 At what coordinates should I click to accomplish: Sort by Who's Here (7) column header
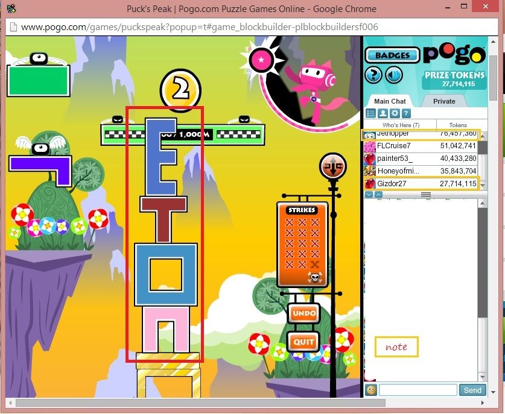pos(401,125)
